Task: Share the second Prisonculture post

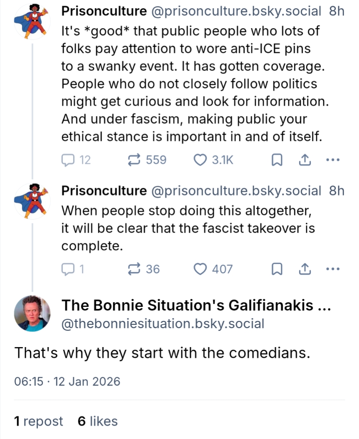Action: click(304, 269)
